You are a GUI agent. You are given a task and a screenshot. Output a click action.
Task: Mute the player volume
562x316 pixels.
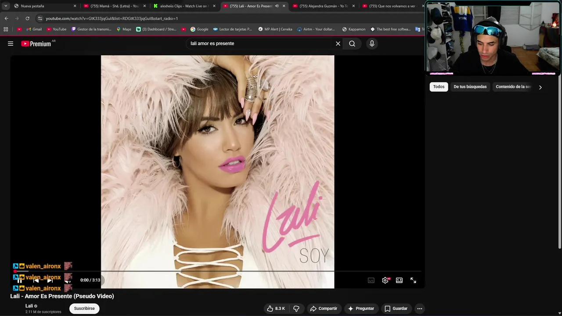(68, 280)
